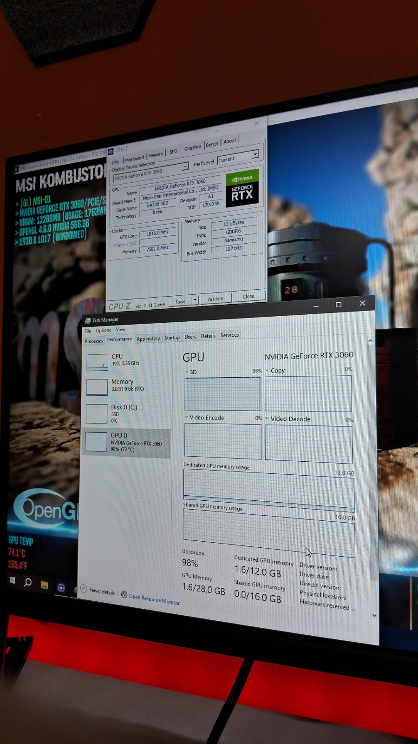Select the CPU-Z SPD tab
The image size is (418, 744).
click(x=173, y=152)
